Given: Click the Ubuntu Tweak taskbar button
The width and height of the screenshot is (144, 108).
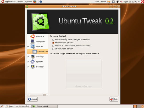Looking at the screenshot, I should tap(45, 106).
